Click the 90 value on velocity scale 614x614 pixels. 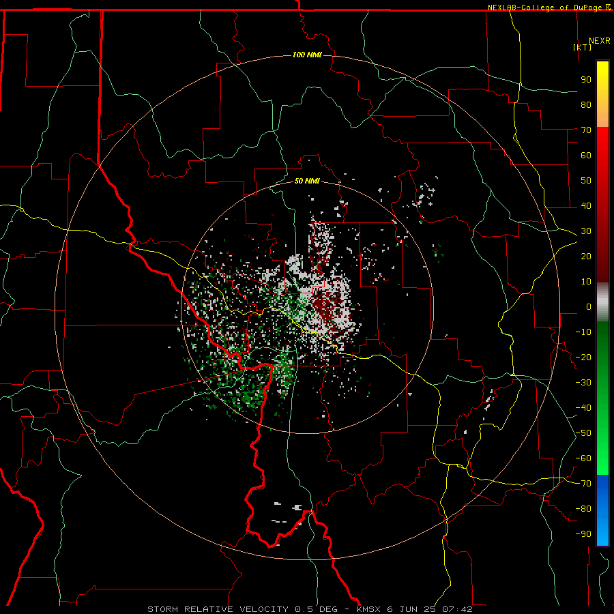[x=586, y=80]
